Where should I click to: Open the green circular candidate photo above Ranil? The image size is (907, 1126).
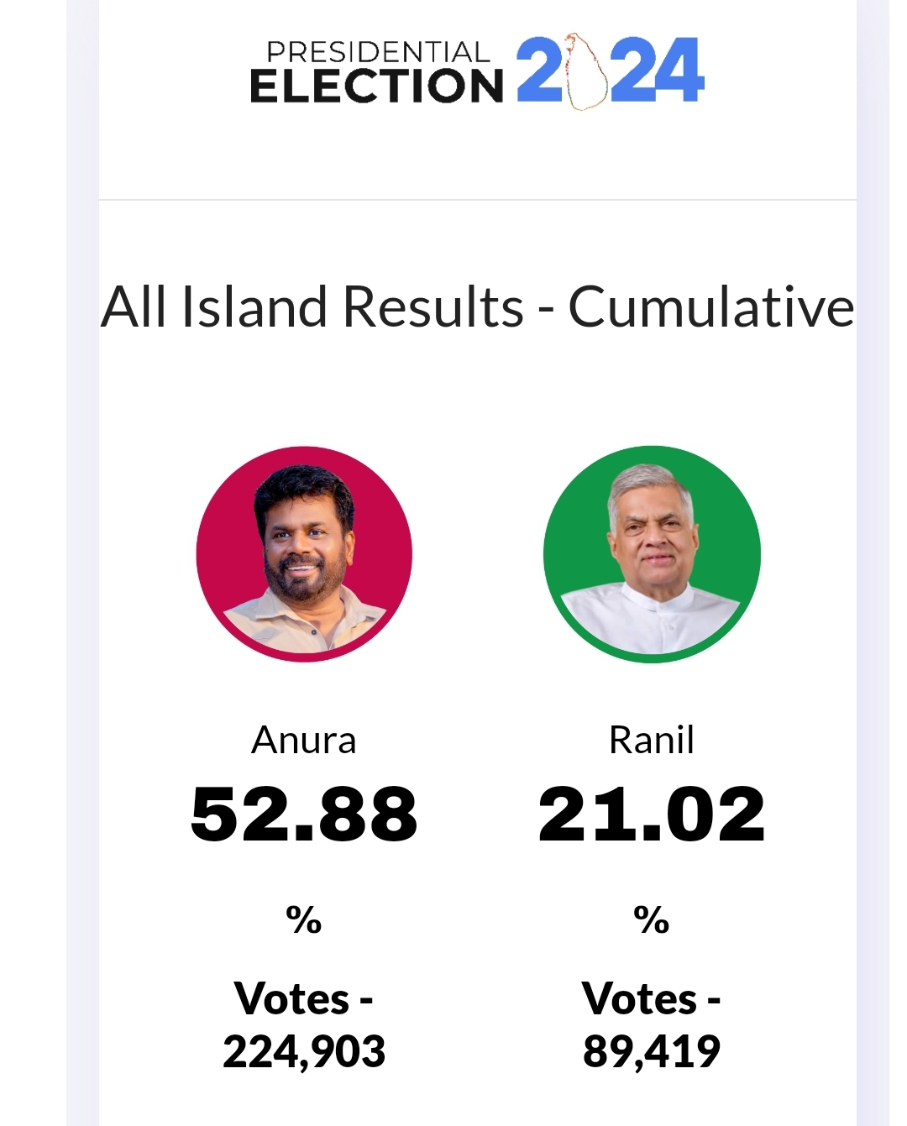[x=652, y=554]
